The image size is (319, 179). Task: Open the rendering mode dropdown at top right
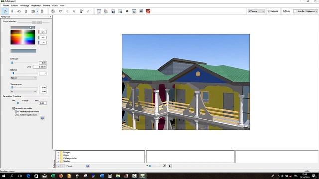point(305,11)
